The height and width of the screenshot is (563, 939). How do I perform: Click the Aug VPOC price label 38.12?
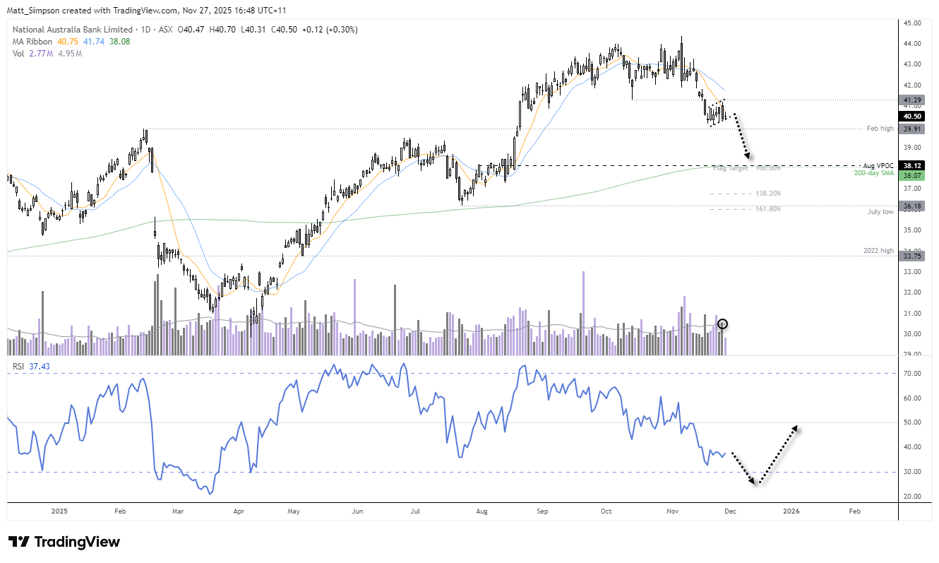click(x=912, y=165)
